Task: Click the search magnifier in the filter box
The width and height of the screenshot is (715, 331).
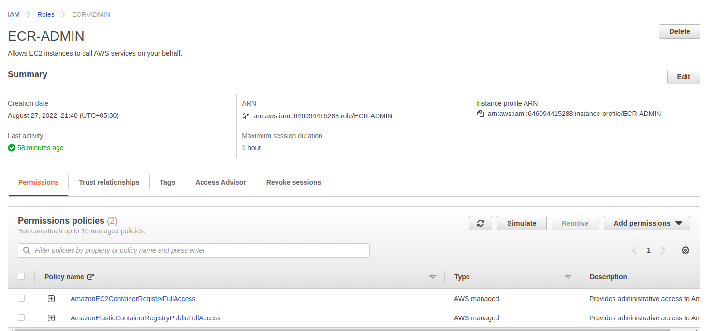Action: point(27,250)
